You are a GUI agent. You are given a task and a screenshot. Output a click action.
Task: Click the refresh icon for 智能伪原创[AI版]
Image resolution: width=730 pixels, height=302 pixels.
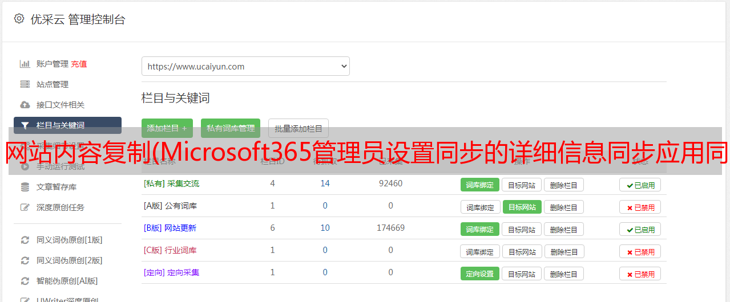click(25, 281)
